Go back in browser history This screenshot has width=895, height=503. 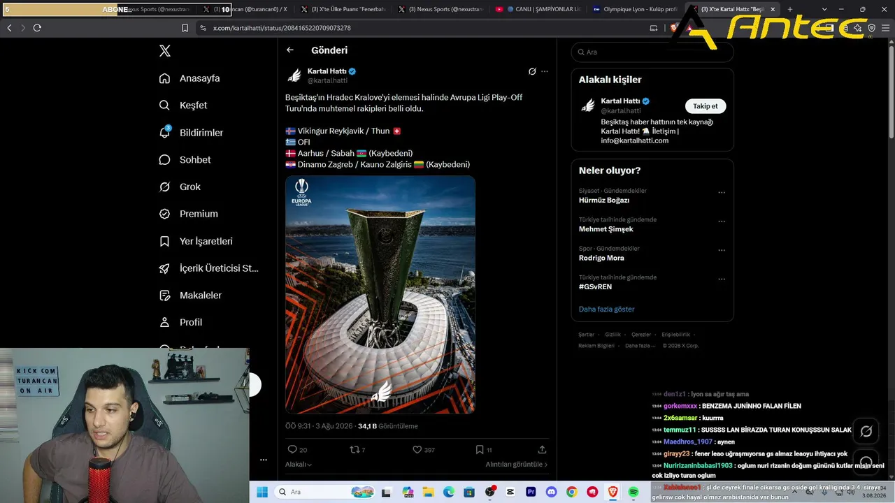point(9,28)
